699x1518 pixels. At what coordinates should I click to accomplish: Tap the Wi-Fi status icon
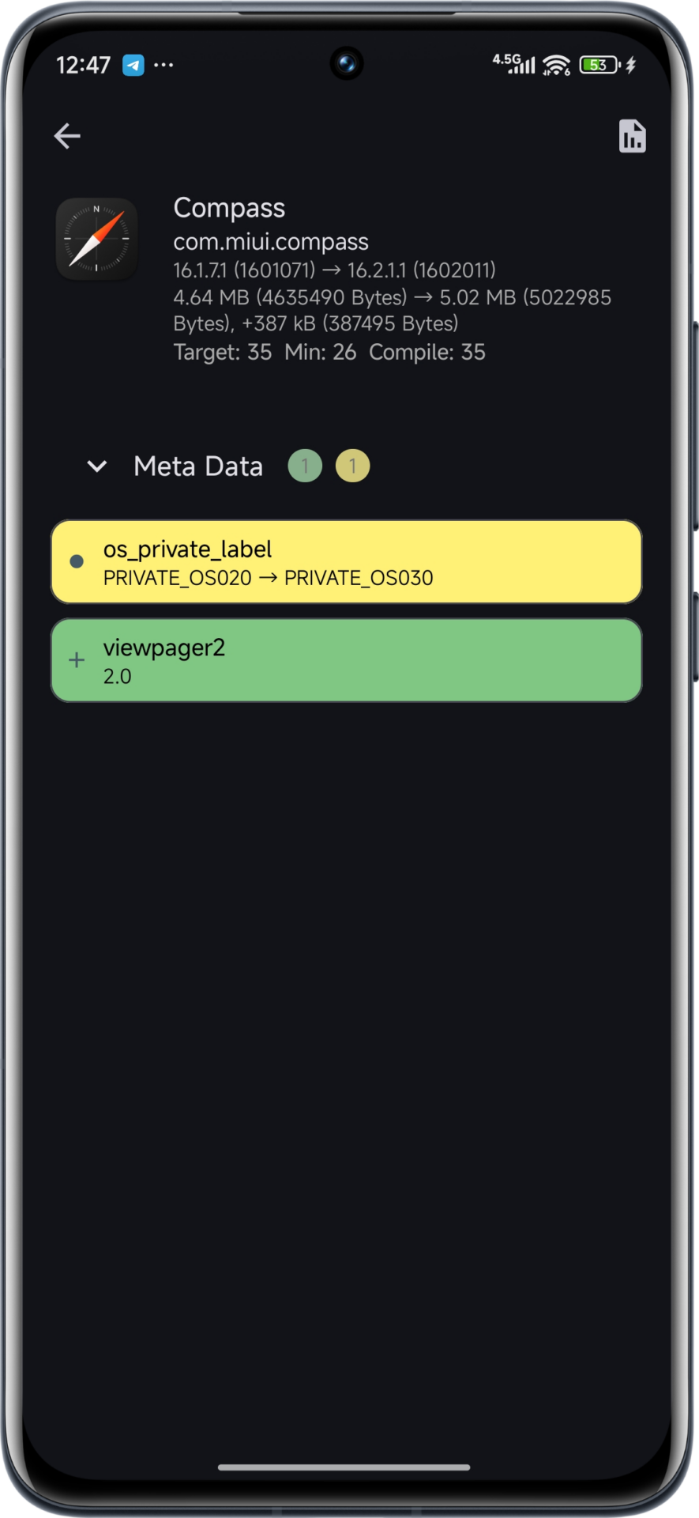pos(556,65)
